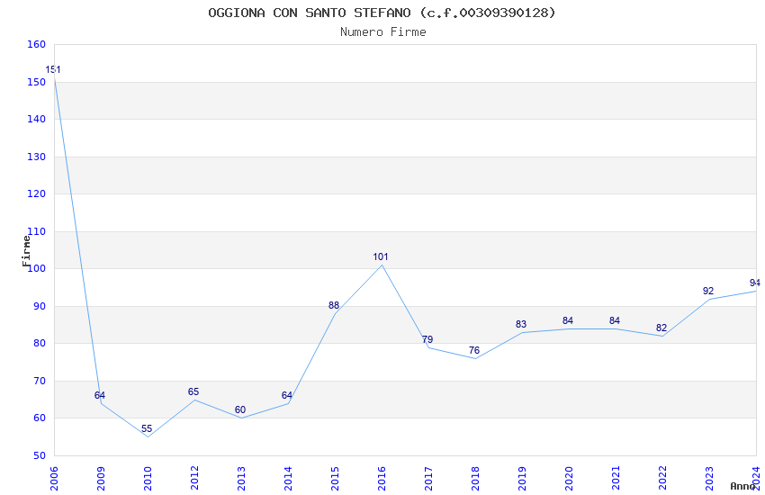Viewport: 765px width, 495px height.
Task: Click the 2018 year axis label
Action: pos(476,479)
